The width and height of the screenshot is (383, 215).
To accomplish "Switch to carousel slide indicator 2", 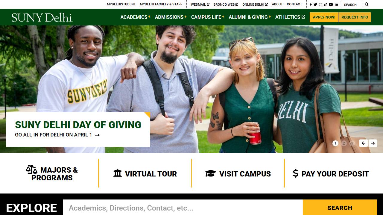I will coord(344,143).
